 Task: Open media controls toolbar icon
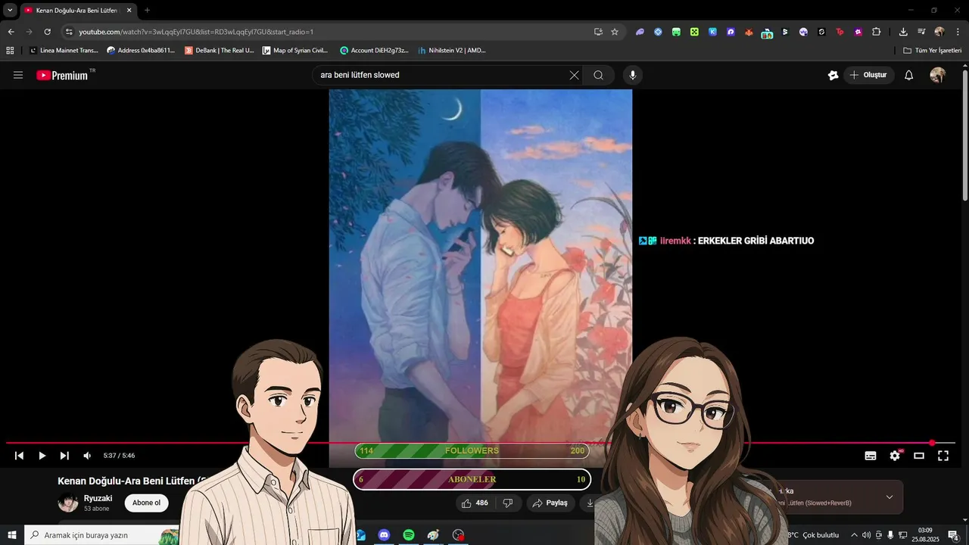(921, 32)
